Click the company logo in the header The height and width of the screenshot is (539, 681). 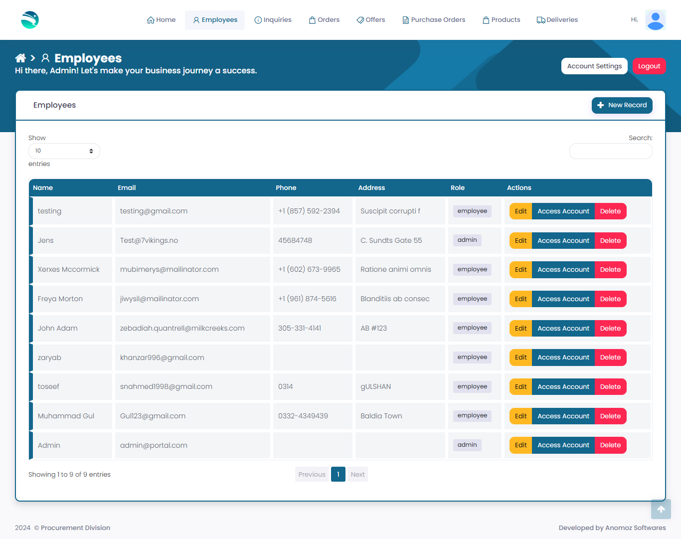point(30,20)
